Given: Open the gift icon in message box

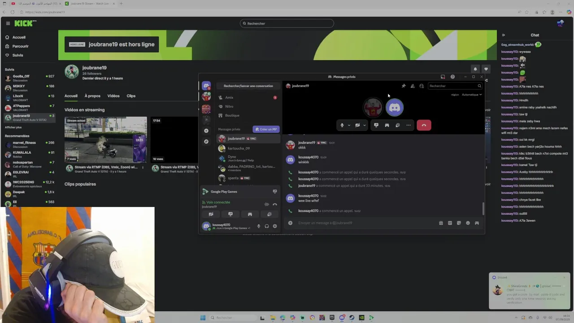Looking at the screenshot, I should pyautogui.click(x=441, y=223).
